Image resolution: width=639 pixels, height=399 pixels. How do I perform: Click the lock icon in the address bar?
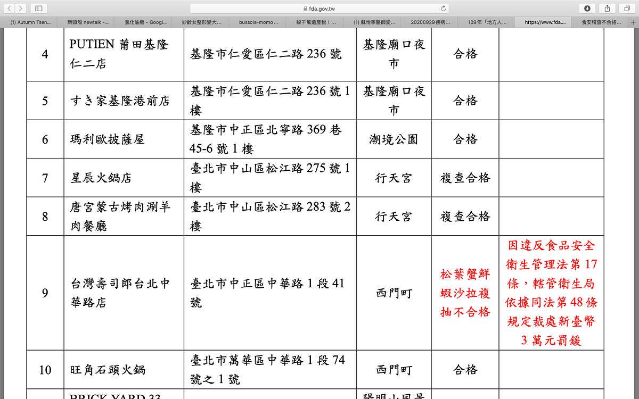[x=305, y=9]
